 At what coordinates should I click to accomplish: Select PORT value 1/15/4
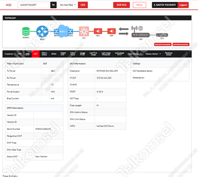[100, 92]
